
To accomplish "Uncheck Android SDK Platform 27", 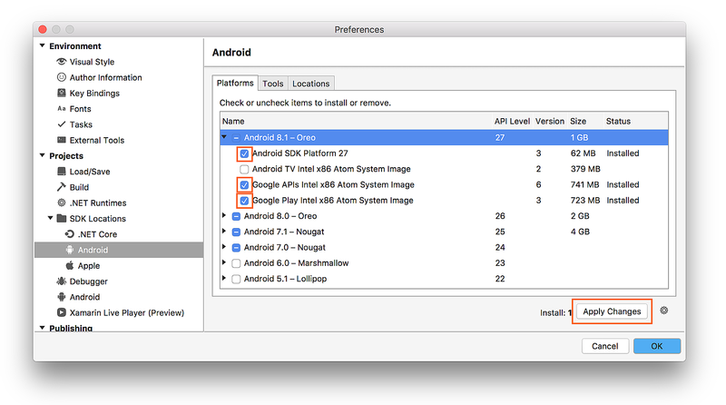I will [x=244, y=153].
